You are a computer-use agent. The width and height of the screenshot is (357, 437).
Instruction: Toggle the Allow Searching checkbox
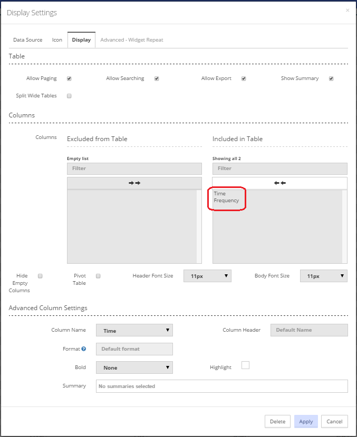click(157, 78)
